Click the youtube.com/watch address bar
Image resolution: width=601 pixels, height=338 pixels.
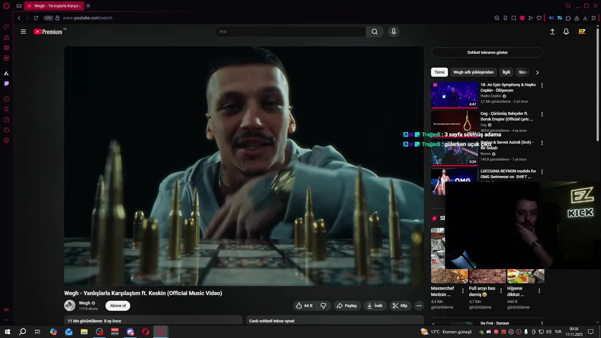pos(87,18)
